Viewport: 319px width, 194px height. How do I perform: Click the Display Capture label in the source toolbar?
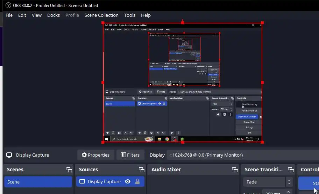[x=32, y=155]
